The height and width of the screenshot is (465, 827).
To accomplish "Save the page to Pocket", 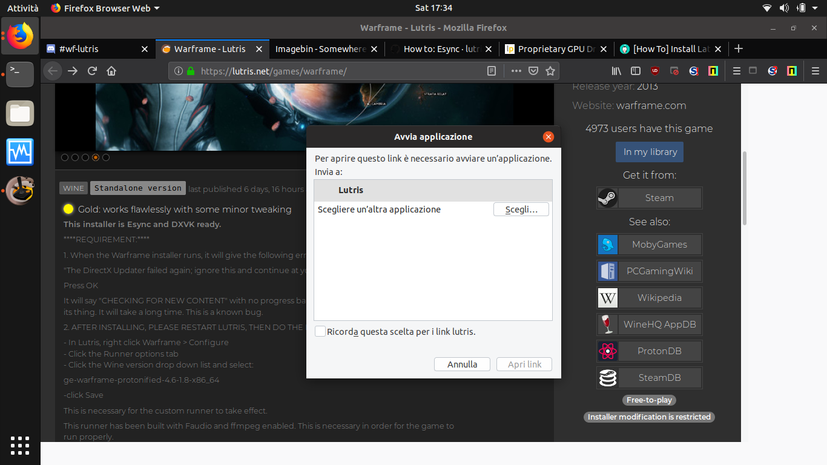I will click(x=533, y=71).
